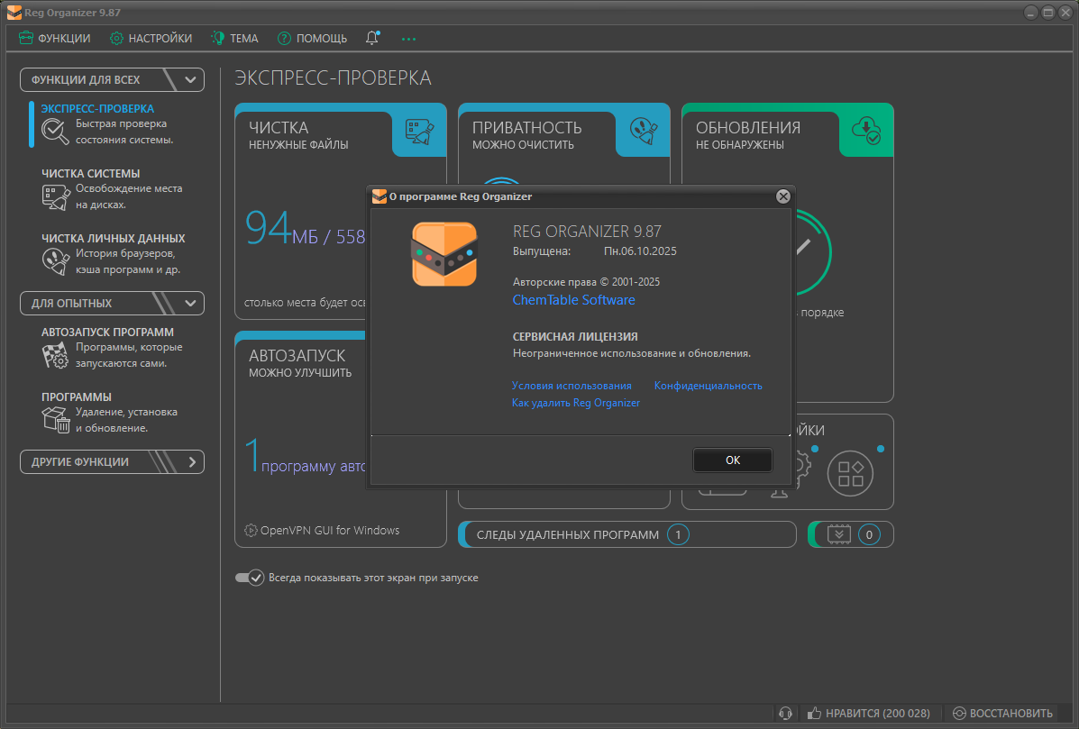
Task: Click the НРАВИТСЯ like button
Action: point(869,713)
